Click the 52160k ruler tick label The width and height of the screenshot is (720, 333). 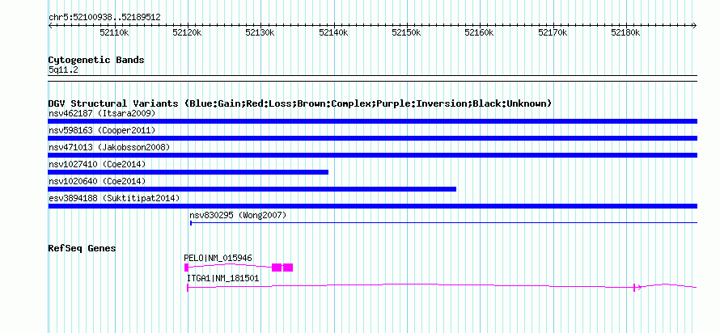tap(480, 32)
